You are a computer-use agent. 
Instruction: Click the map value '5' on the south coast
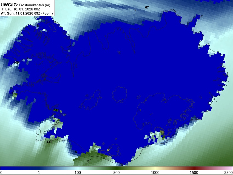[x=76, y=152]
